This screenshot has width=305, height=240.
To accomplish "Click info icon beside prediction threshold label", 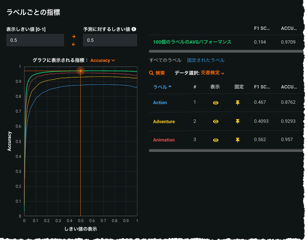I will [x=134, y=29].
